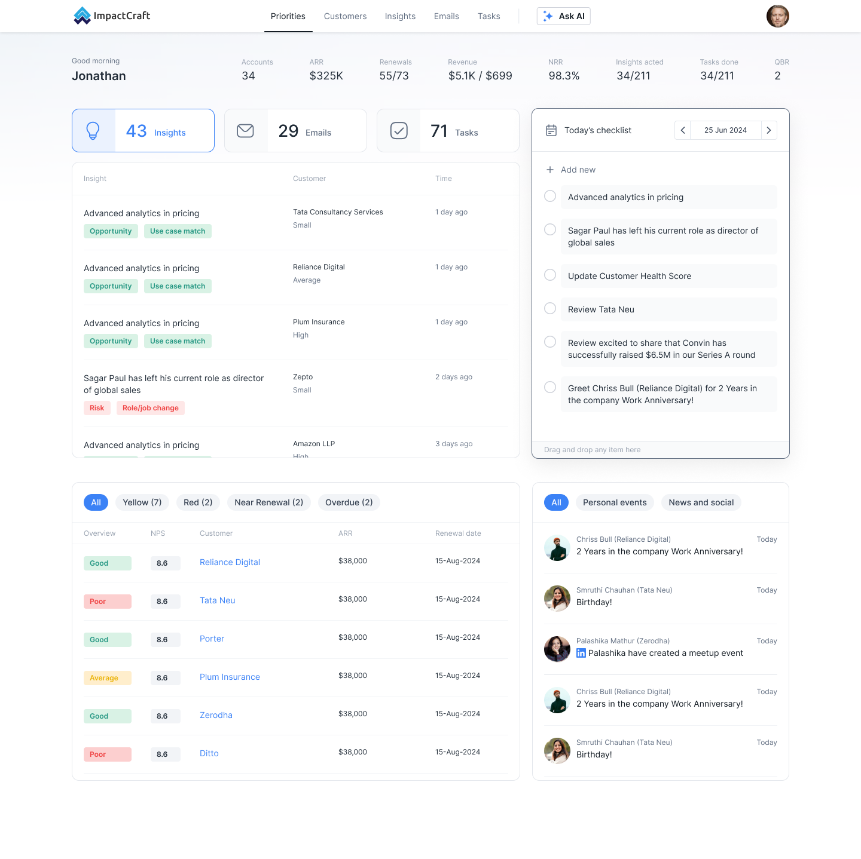The height and width of the screenshot is (859, 861).
Task: Open the Reliance Digital customer link
Action: click(x=230, y=562)
